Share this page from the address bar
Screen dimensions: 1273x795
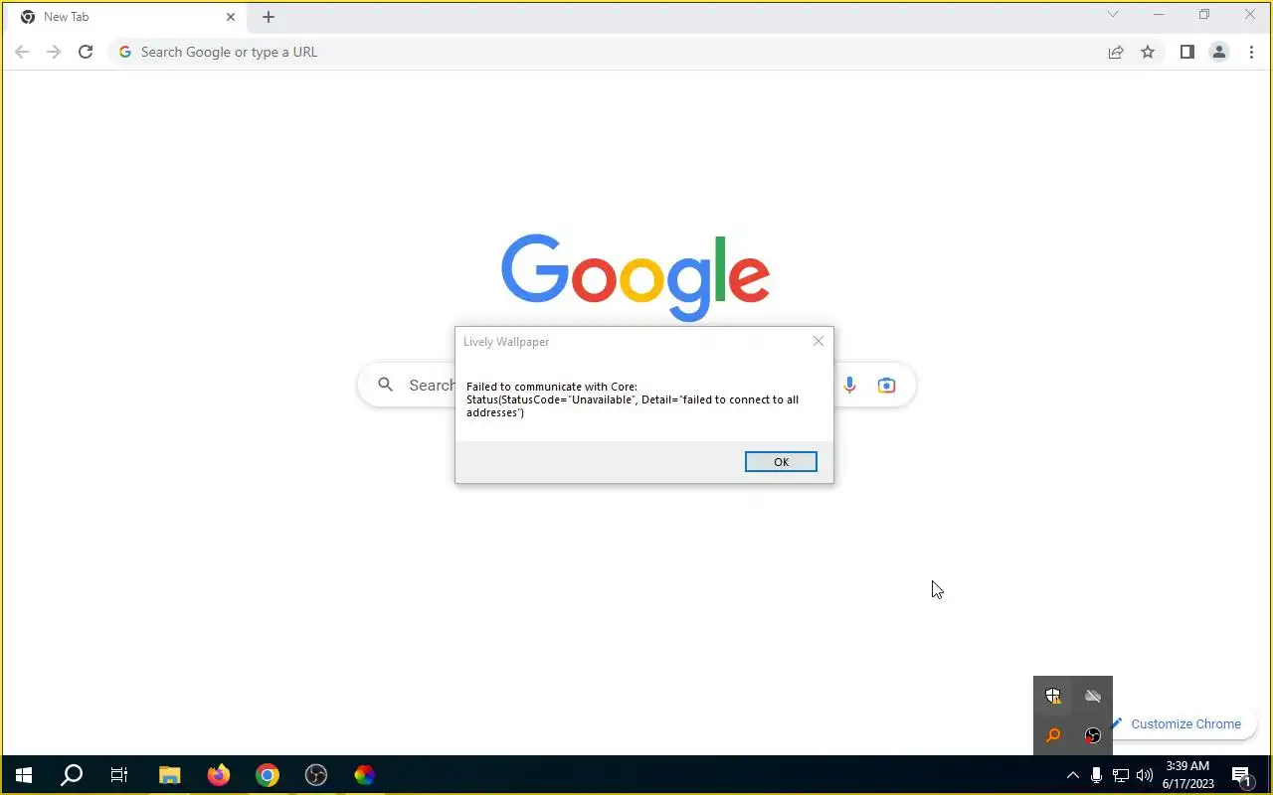coord(1116,52)
